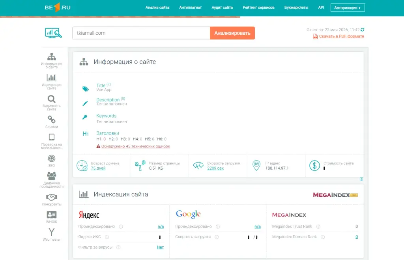Click the Яндекс logo
This screenshot has width=404, height=260.
click(x=89, y=215)
